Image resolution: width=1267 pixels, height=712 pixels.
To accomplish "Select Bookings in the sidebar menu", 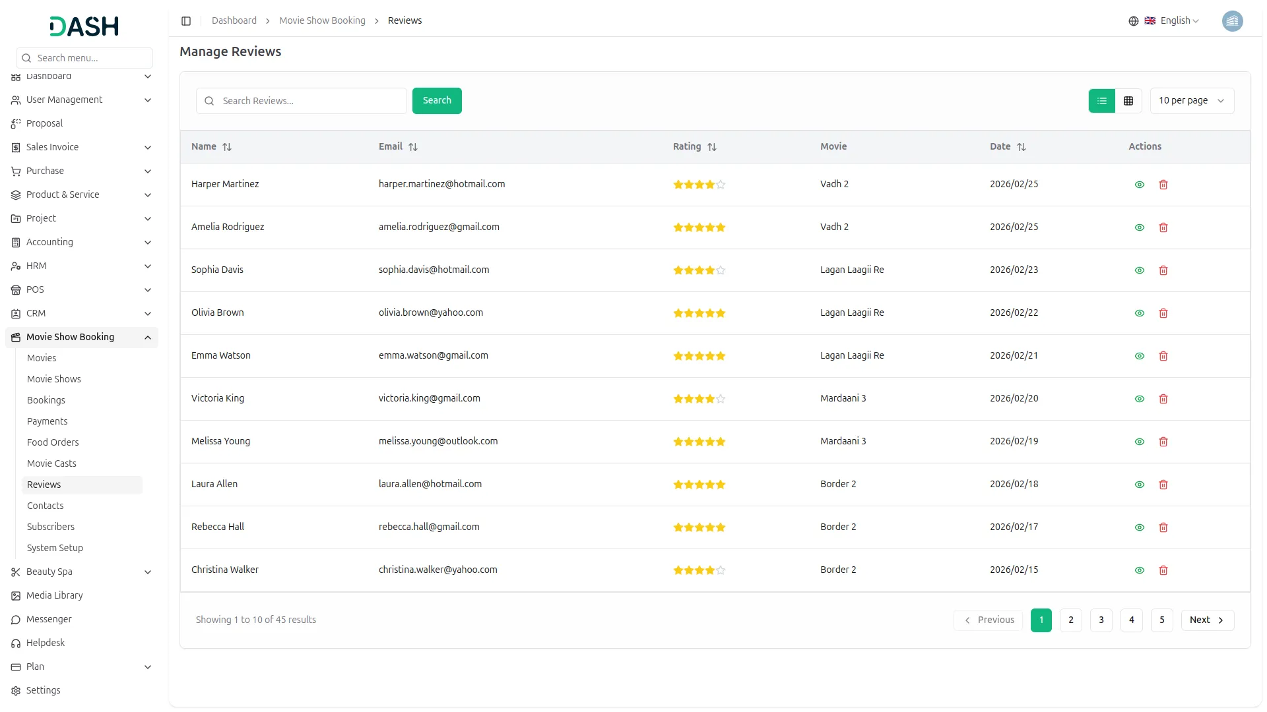I will pyautogui.click(x=46, y=400).
